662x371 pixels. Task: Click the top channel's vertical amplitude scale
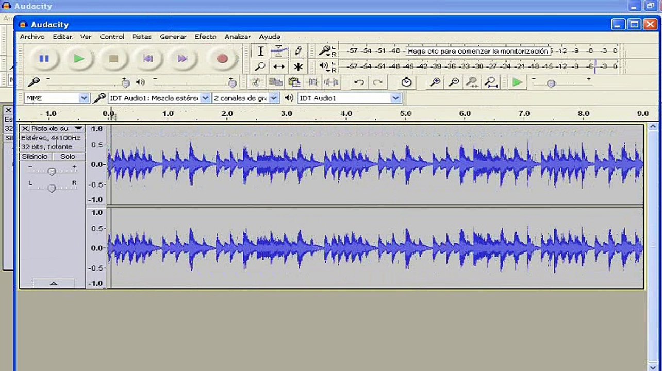pyautogui.click(x=97, y=164)
